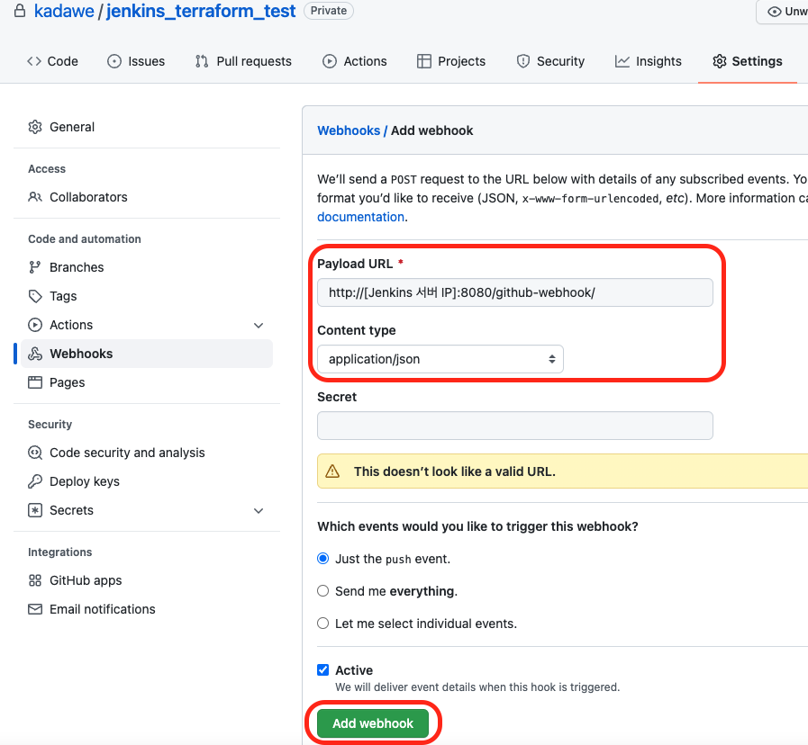Screen dimensions: 808x745
Task: Click the Issues circle icon
Action: pos(114,61)
